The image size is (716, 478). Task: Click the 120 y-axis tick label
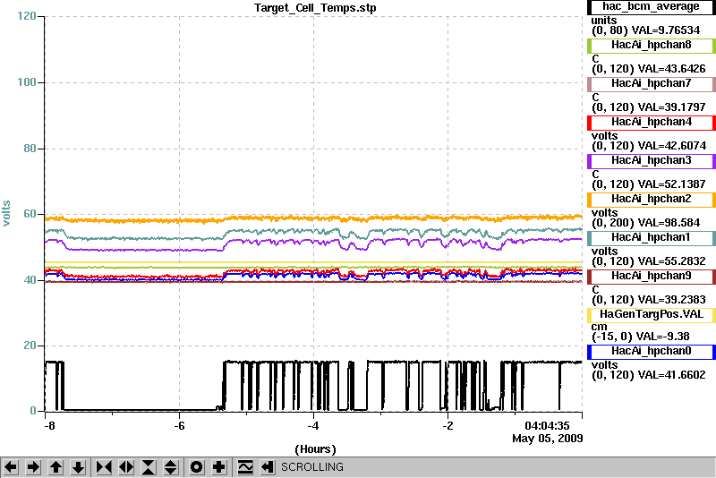(x=27, y=16)
